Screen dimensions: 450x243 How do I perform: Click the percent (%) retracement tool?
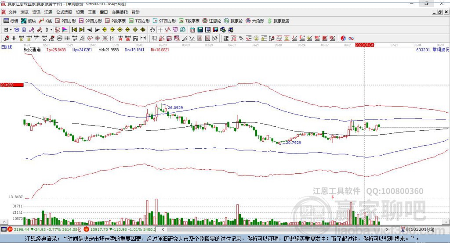(241, 38)
